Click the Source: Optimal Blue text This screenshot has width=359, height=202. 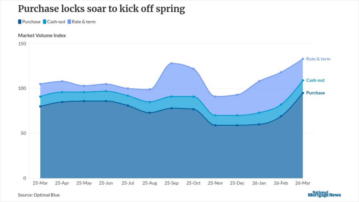[39, 195]
